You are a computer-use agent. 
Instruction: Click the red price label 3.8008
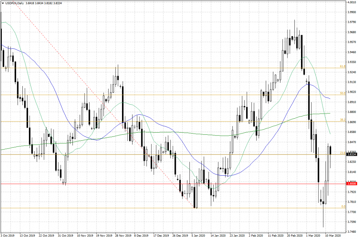click(x=352, y=183)
